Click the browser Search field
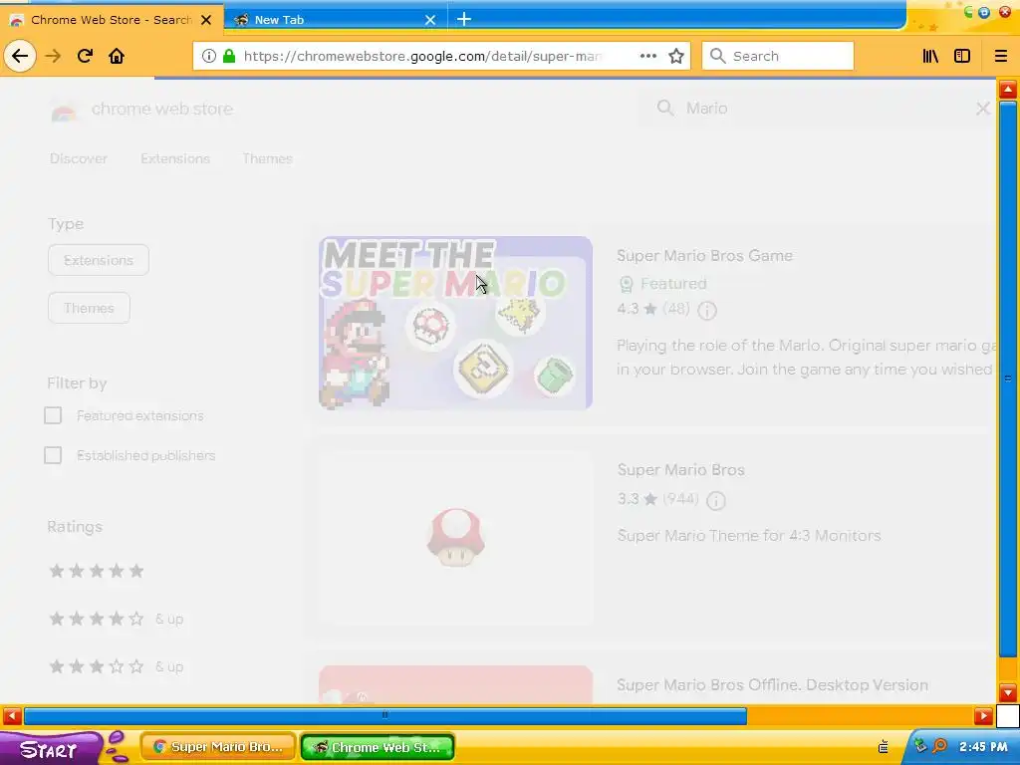Image resolution: width=1020 pixels, height=765 pixels. click(x=778, y=56)
